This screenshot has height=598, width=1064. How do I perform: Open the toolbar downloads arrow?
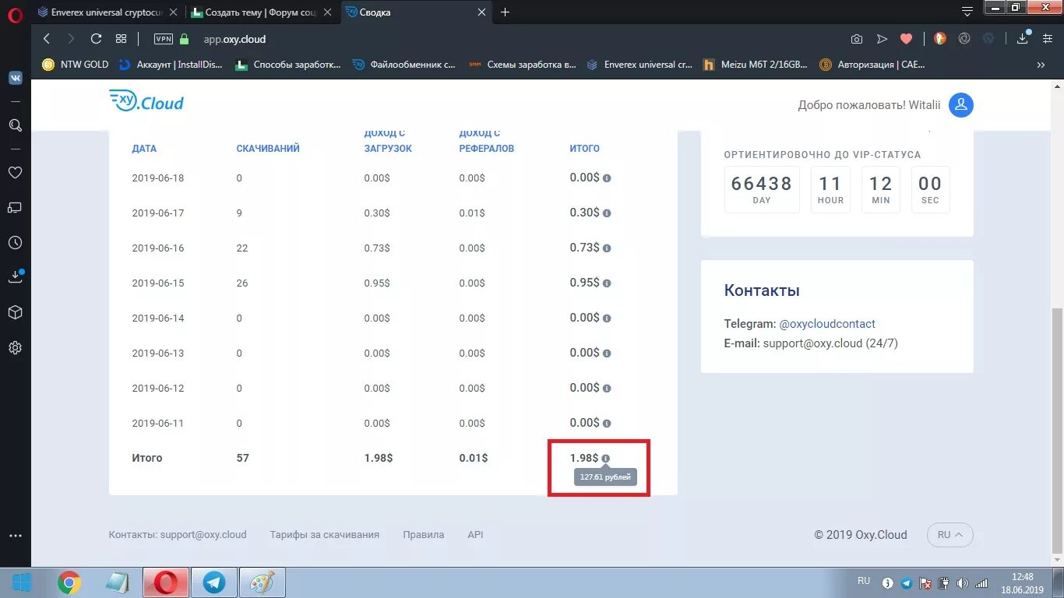point(1023,38)
